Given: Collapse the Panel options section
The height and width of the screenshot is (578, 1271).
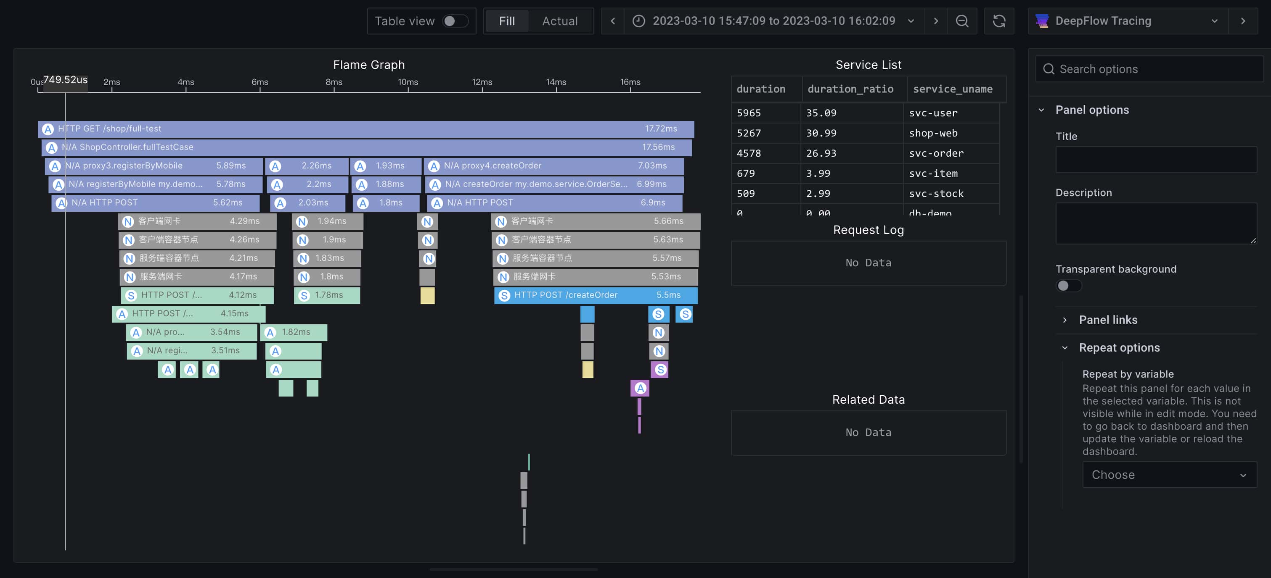Looking at the screenshot, I should point(1091,110).
